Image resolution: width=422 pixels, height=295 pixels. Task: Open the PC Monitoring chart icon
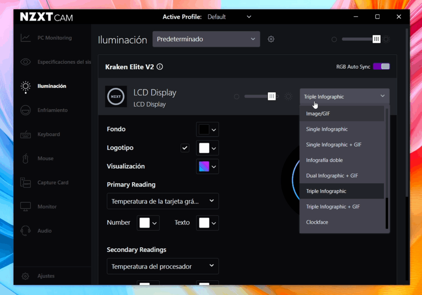click(26, 37)
